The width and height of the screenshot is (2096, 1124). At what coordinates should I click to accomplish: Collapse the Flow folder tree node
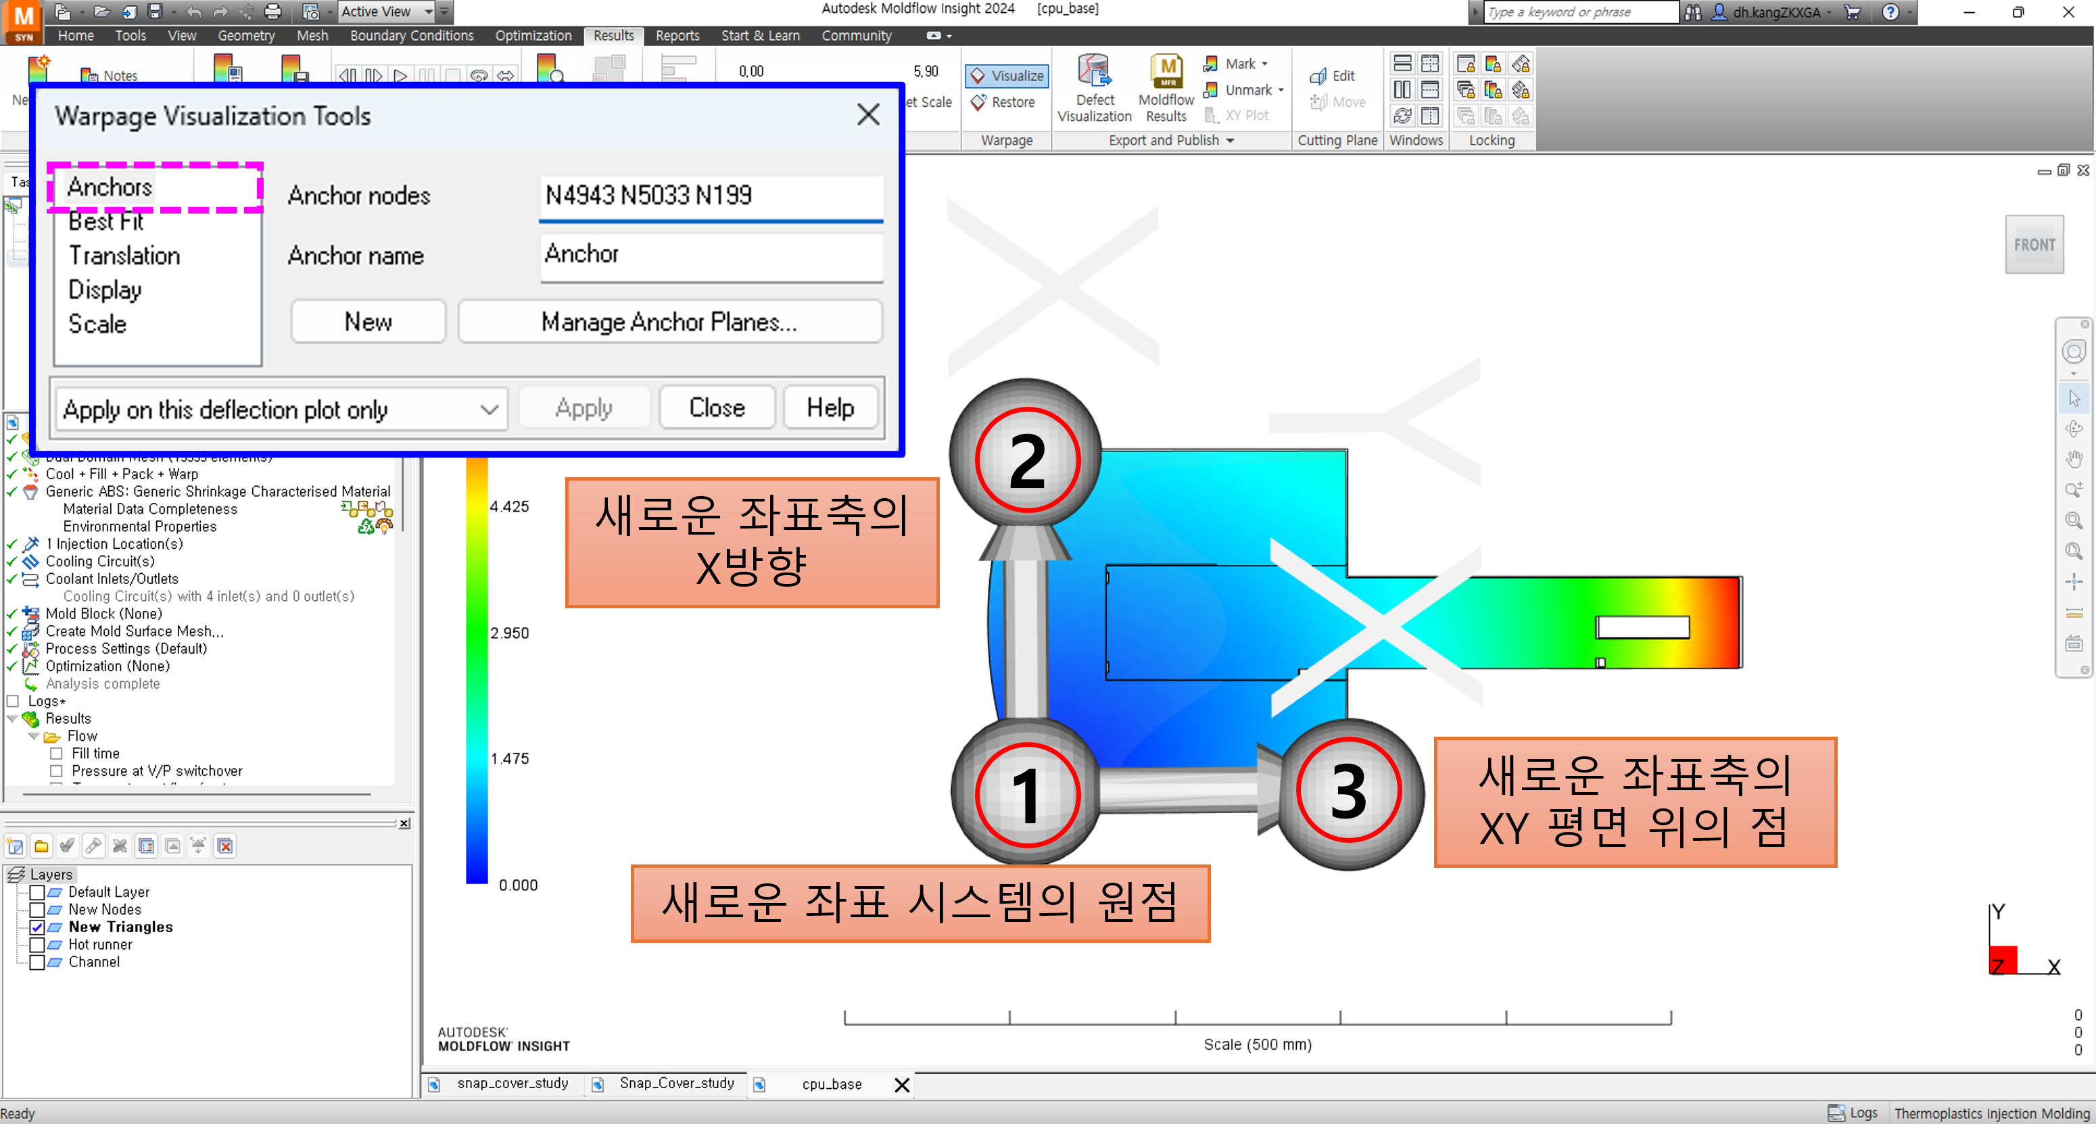click(x=33, y=736)
